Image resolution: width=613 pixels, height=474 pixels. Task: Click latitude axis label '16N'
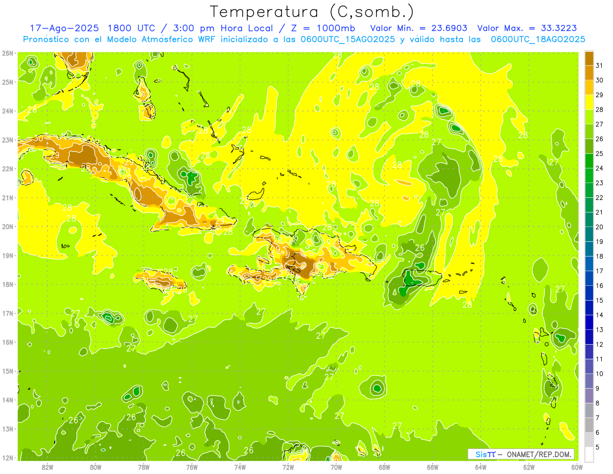[8, 342]
